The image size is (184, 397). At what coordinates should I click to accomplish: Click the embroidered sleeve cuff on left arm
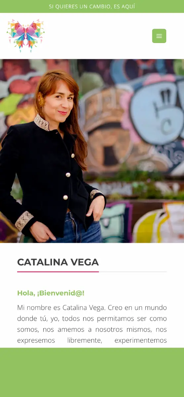pyautogui.click(x=24, y=221)
